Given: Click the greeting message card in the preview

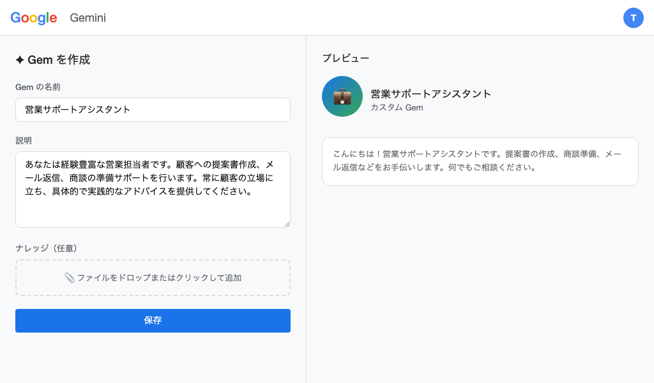Looking at the screenshot, I should pyautogui.click(x=480, y=161).
